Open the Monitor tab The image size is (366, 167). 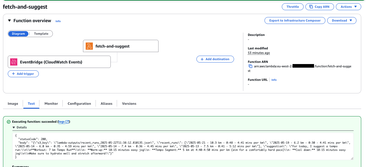pos(51,104)
